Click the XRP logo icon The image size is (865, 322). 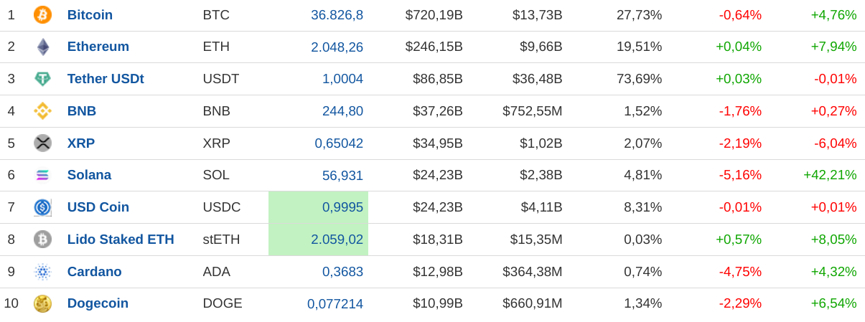click(x=42, y=143)
